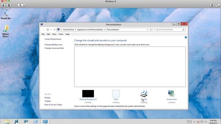
Task: Click the Sounds music notes icon
Action: point(144,94)
